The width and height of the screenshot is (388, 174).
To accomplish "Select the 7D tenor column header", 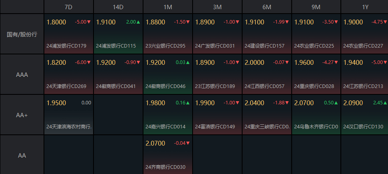I will pos(69,7).
